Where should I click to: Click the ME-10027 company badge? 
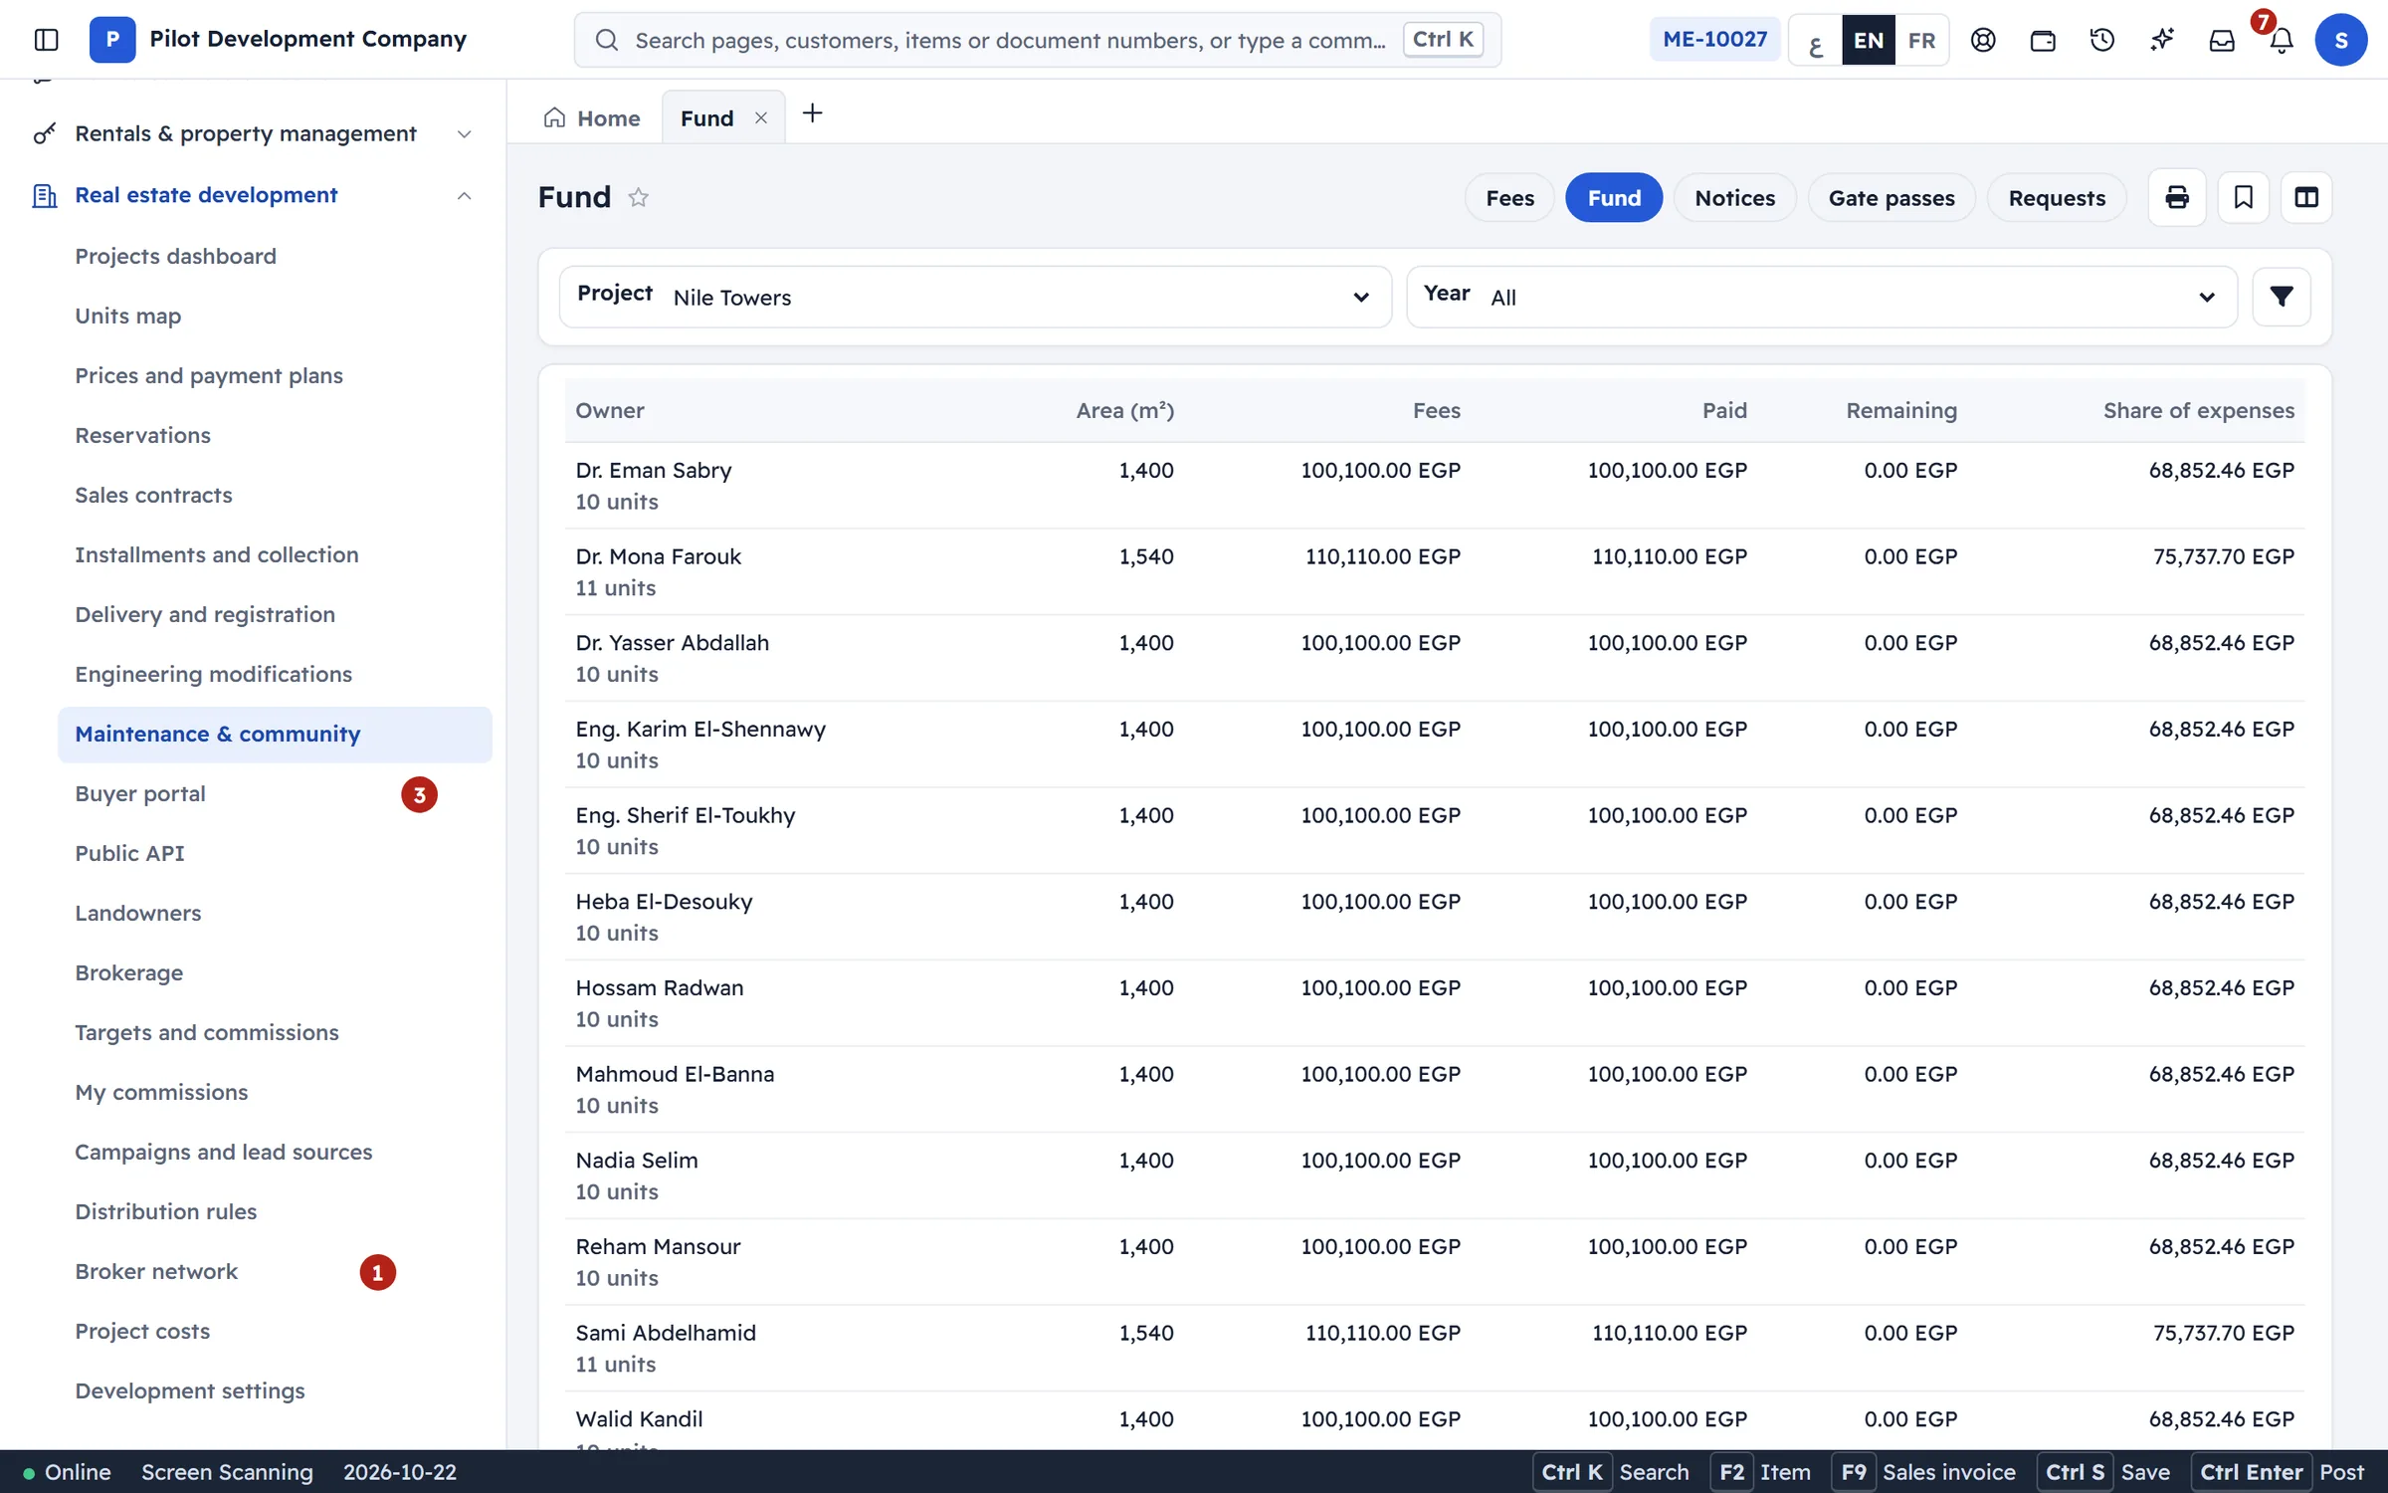[1714, 40]
